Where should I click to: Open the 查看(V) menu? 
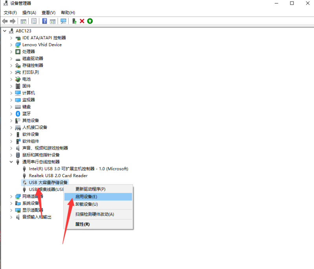coord(48,13)
